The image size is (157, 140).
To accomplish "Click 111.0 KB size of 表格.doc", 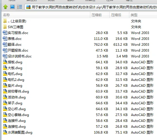I will click(x=101, y=39).
